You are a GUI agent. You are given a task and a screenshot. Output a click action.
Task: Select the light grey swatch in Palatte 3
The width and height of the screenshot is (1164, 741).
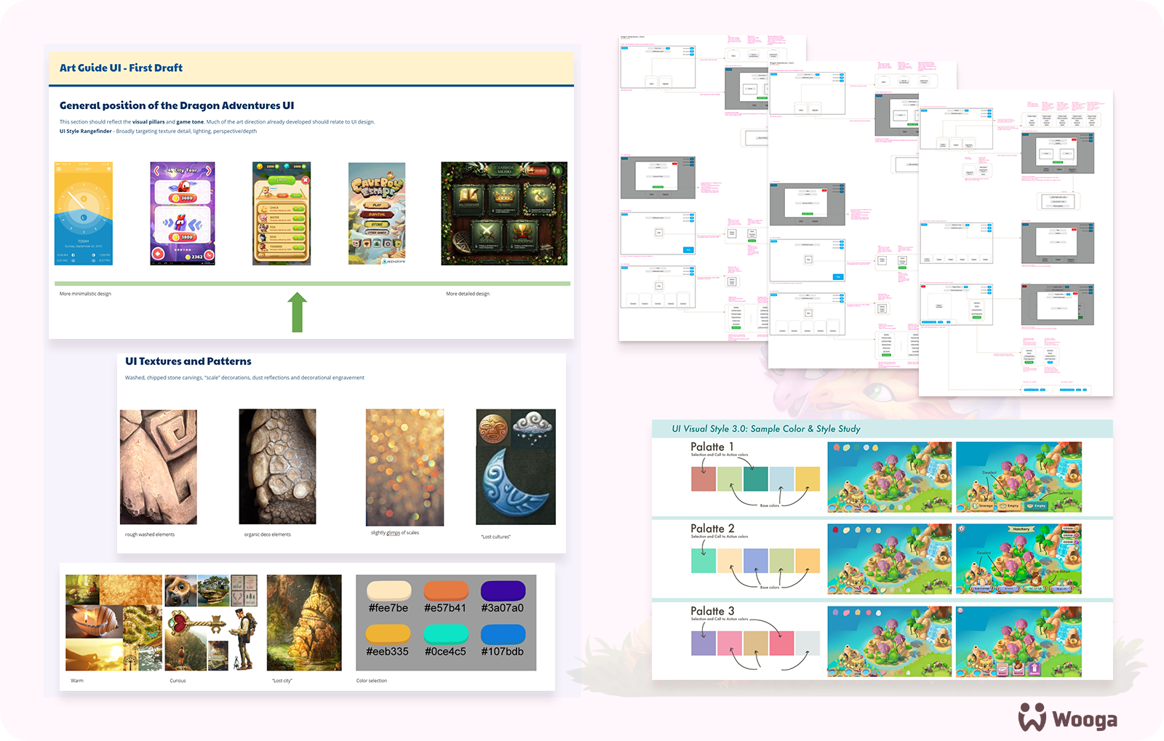click(x=808, y=644)
